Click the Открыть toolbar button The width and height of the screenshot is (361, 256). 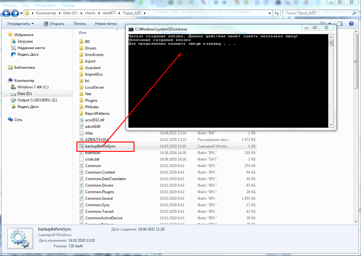pyautogui.click(x=54, y=24)
